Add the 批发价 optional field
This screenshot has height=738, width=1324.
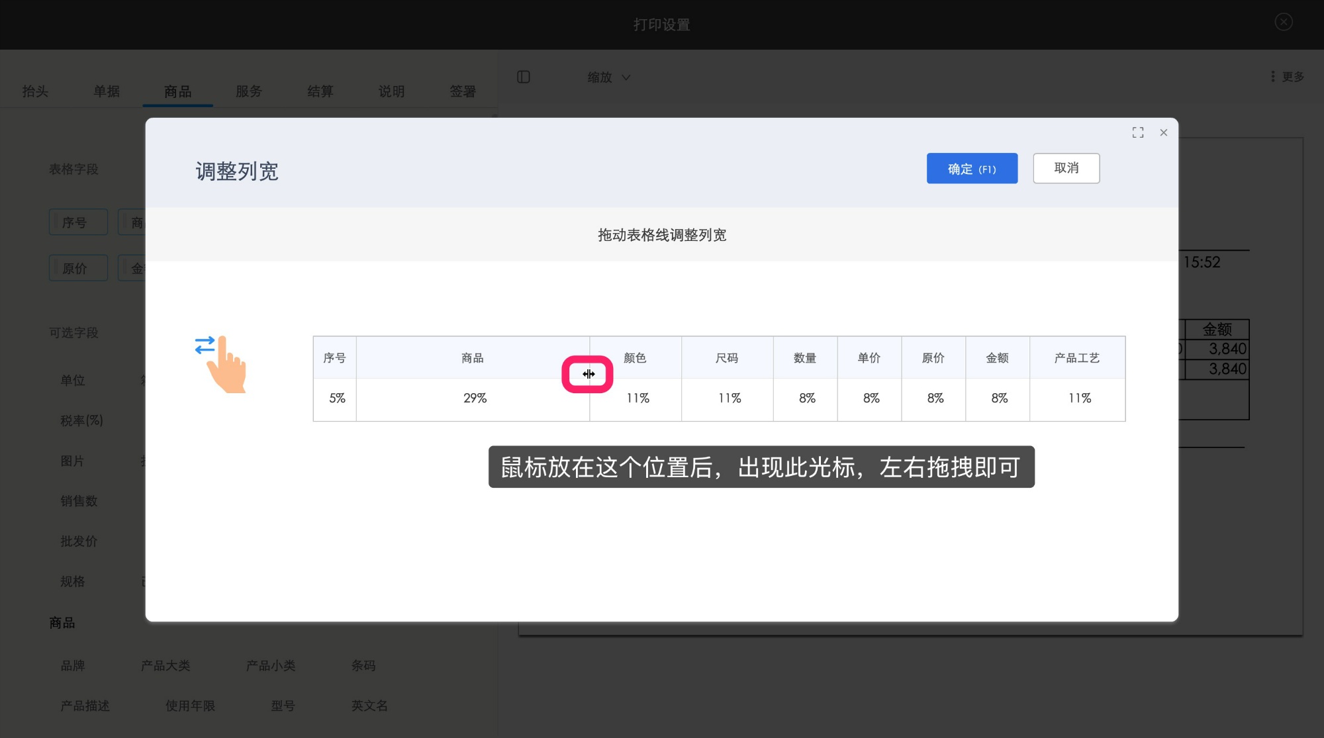[79, 541]
